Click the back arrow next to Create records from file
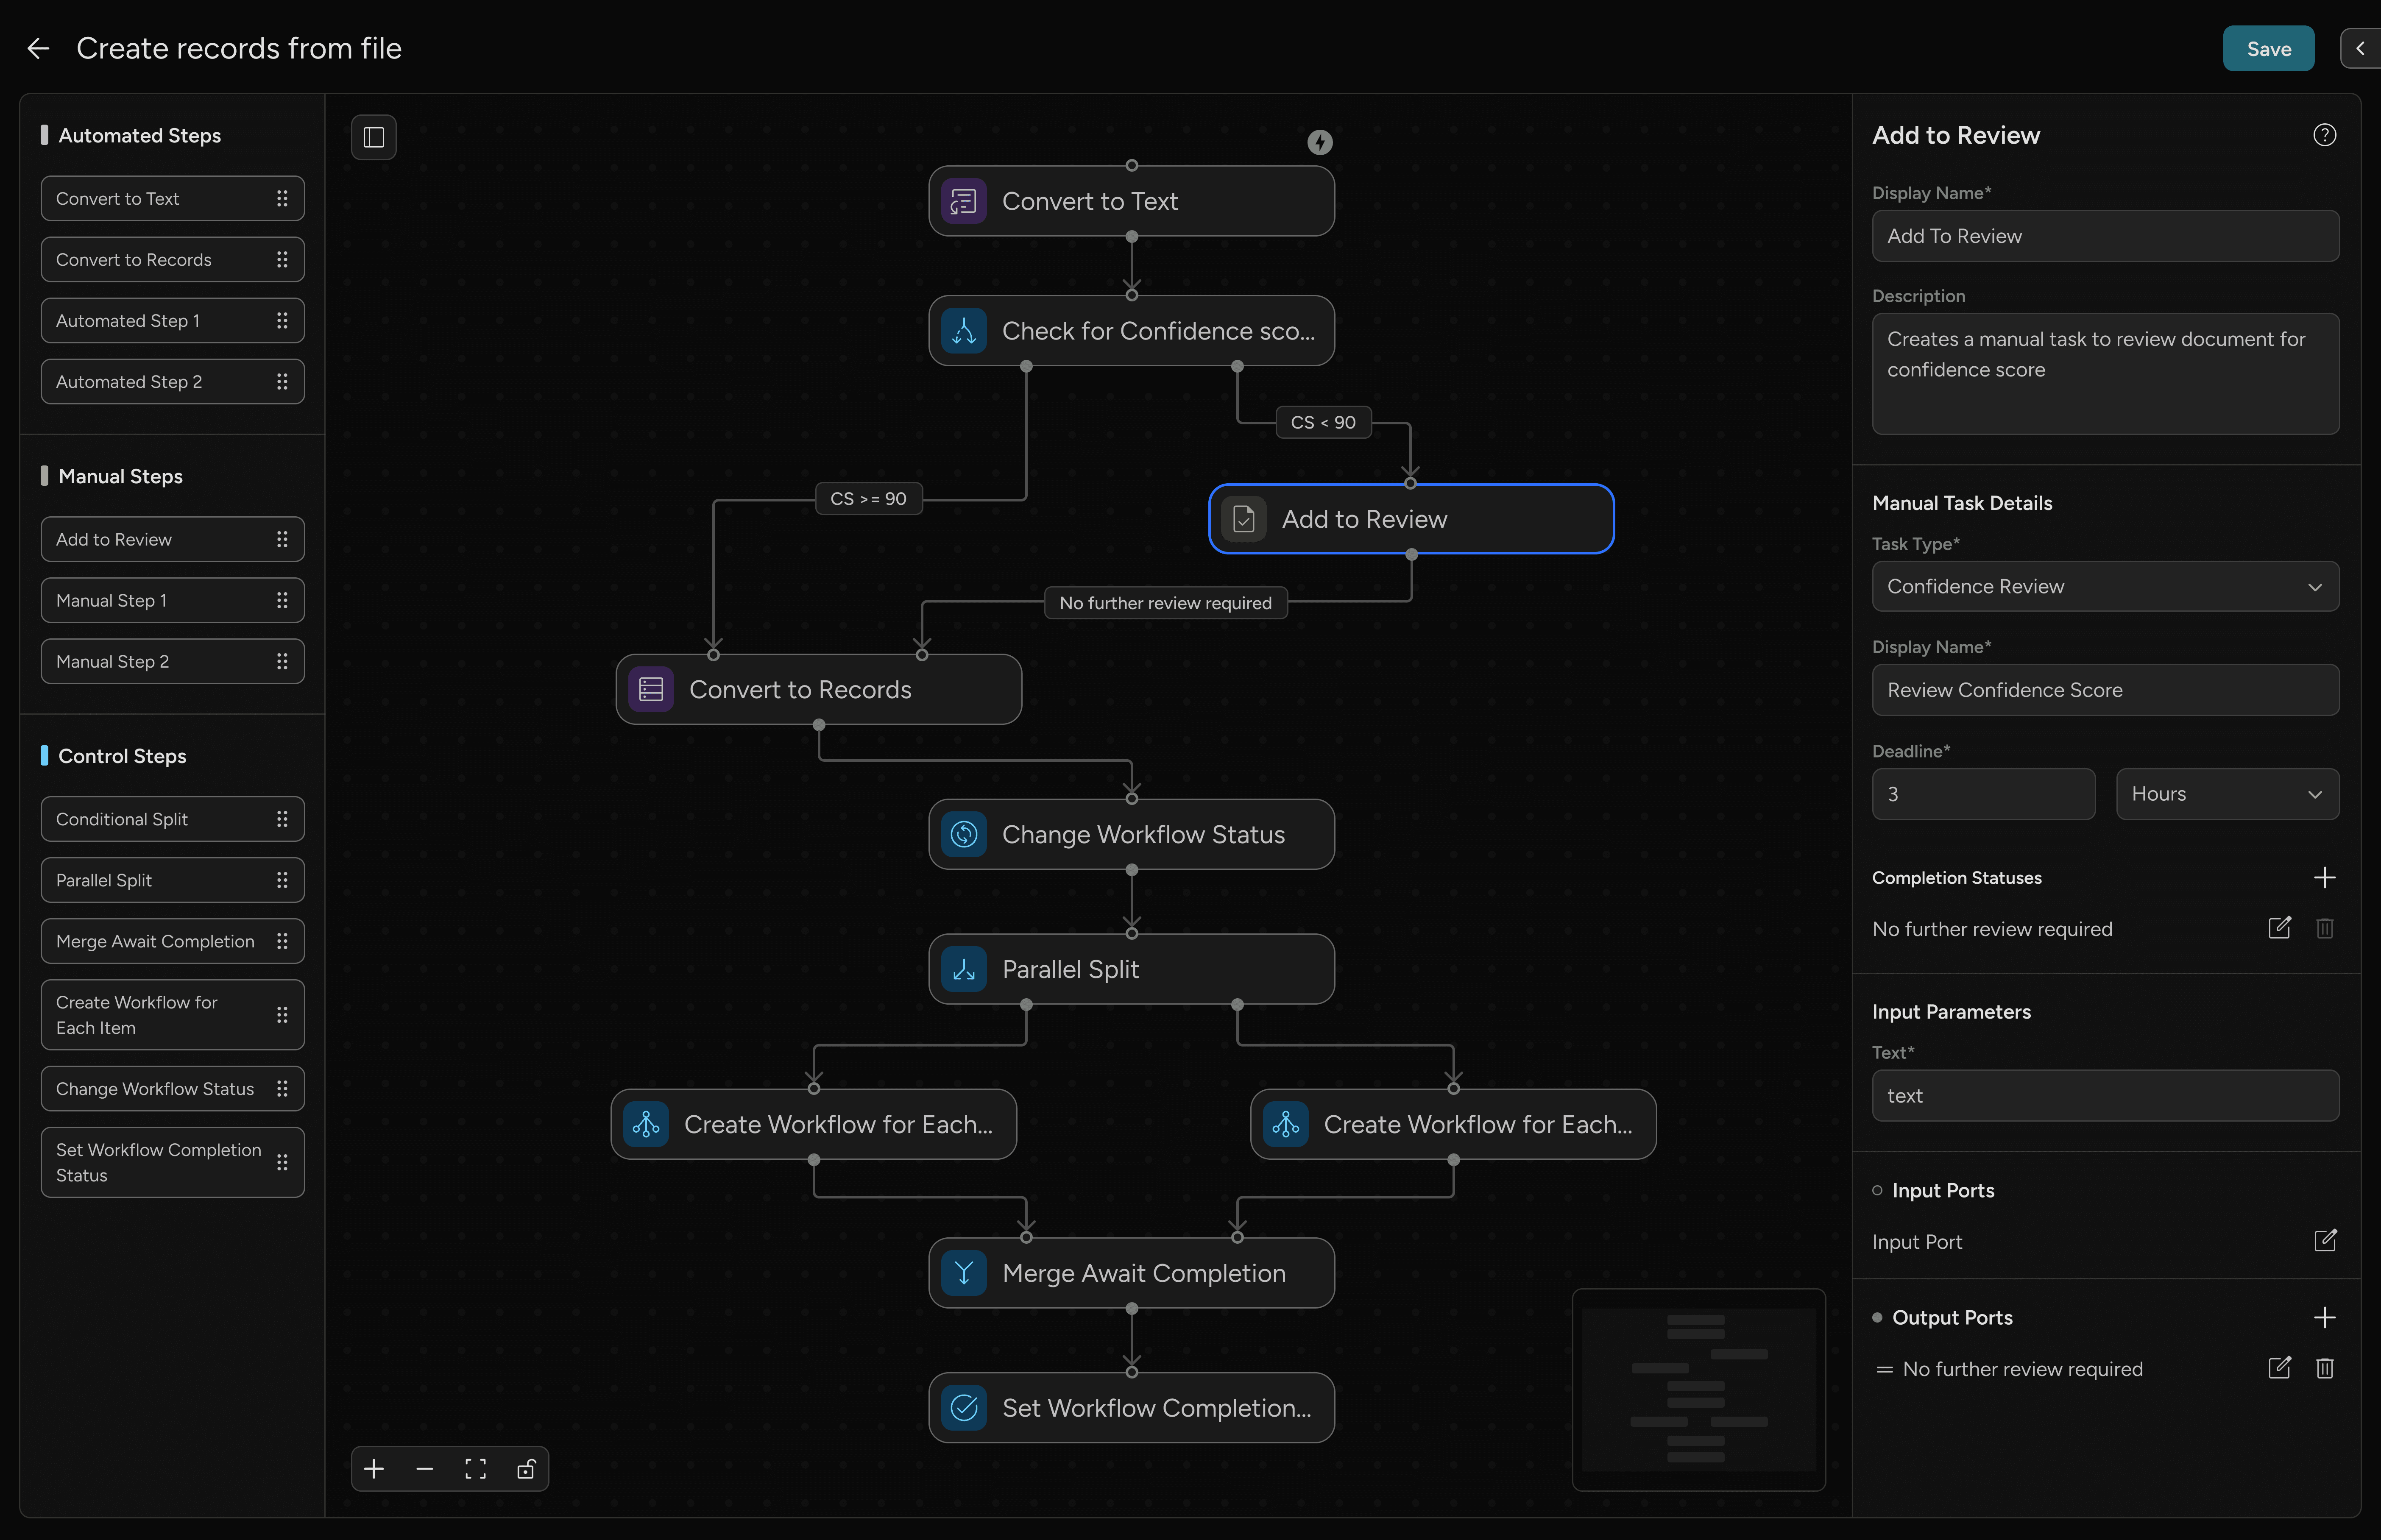Image resolution: width=2381 pixels, height=1540 pixels. pyautogui.click(x=38, y=48)
